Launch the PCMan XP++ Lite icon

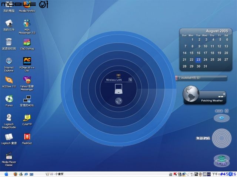click(27, 65)
